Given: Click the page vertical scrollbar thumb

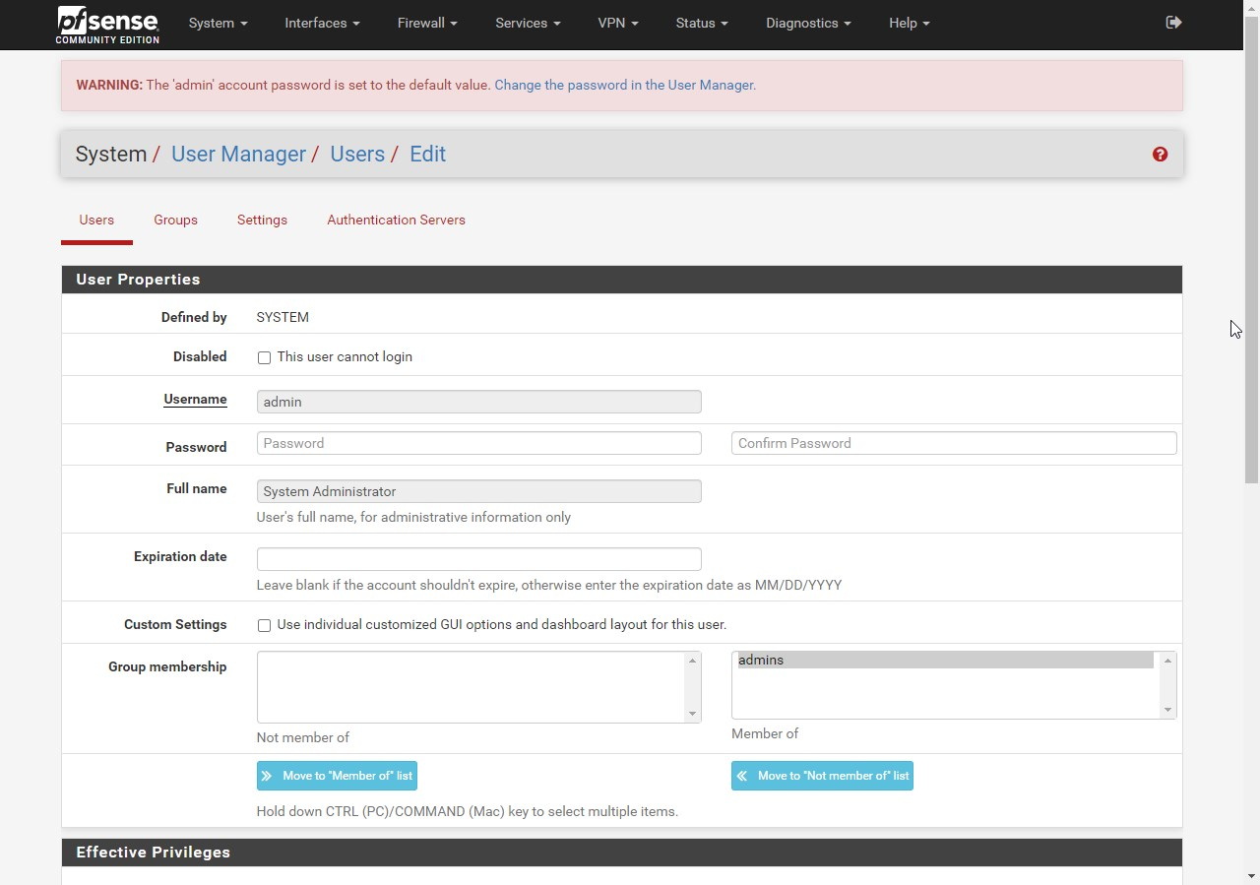Looking at the screenshot, I should coord(1251,250).
